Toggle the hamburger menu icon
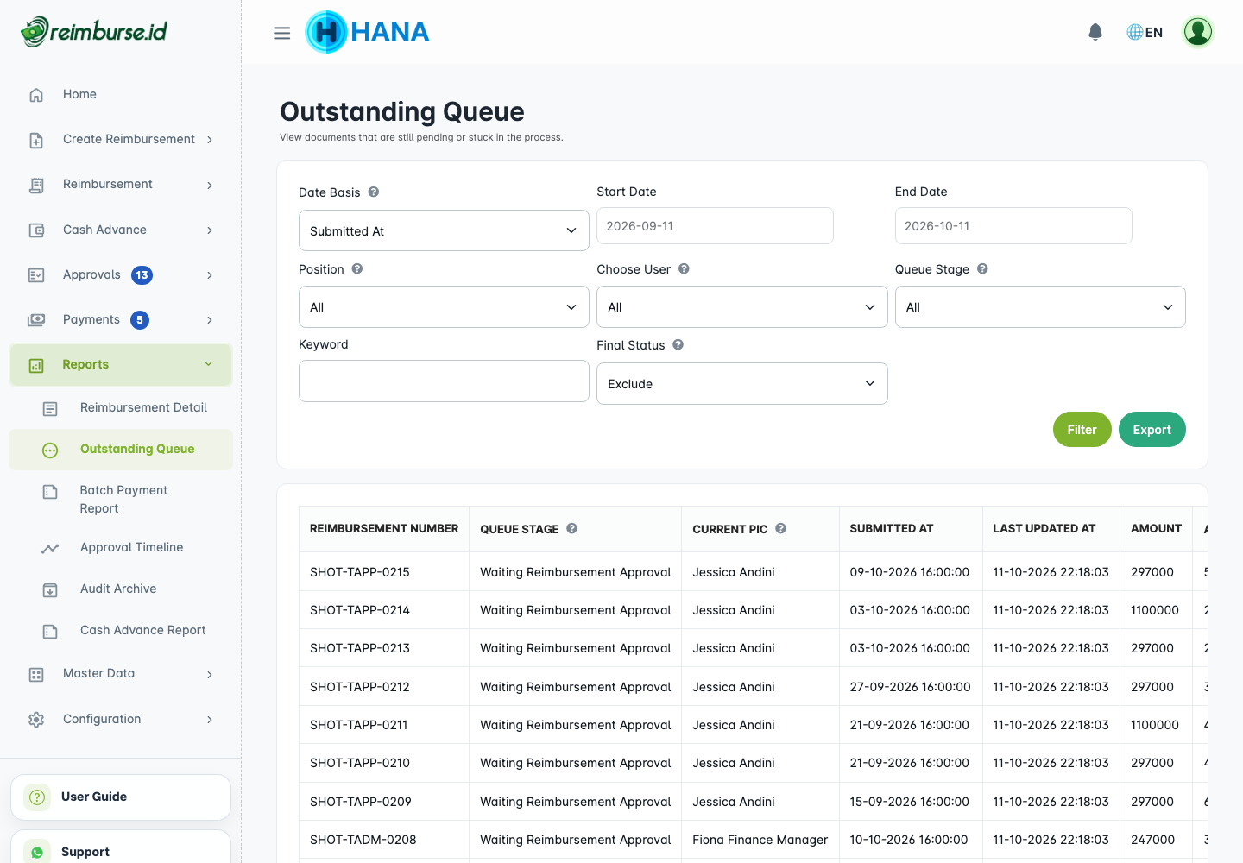This screenshot has height=863, width=1243. pos(282,33)
